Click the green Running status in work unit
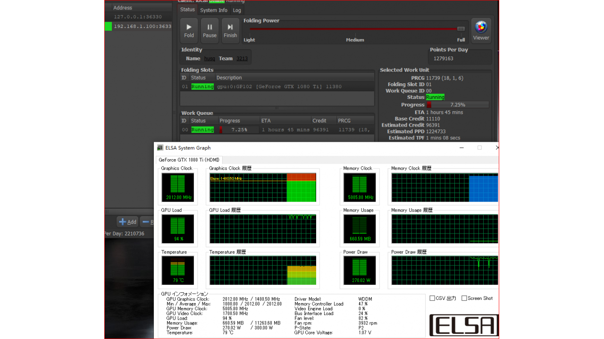604x339 pixels. 435,97
